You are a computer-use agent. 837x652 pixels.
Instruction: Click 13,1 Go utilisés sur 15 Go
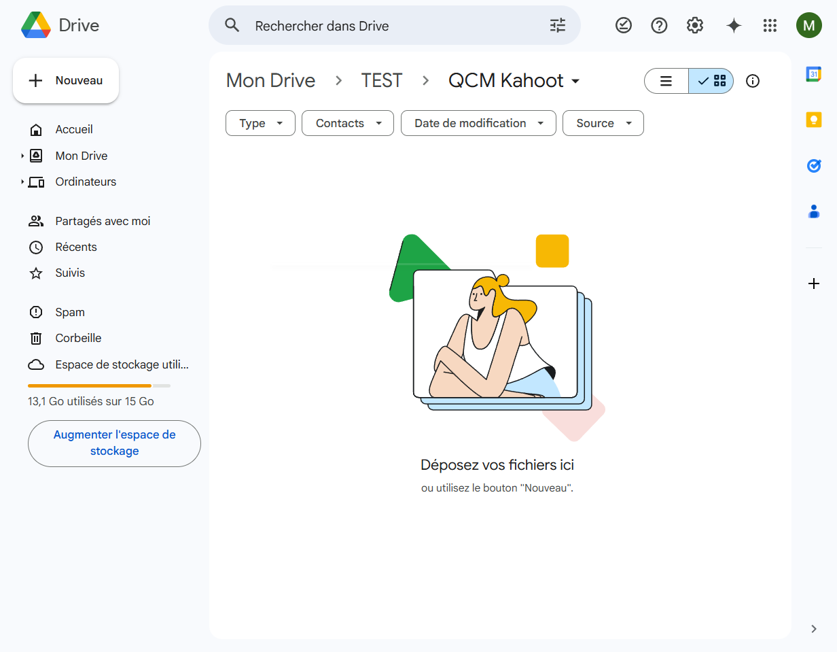(91, 401)
